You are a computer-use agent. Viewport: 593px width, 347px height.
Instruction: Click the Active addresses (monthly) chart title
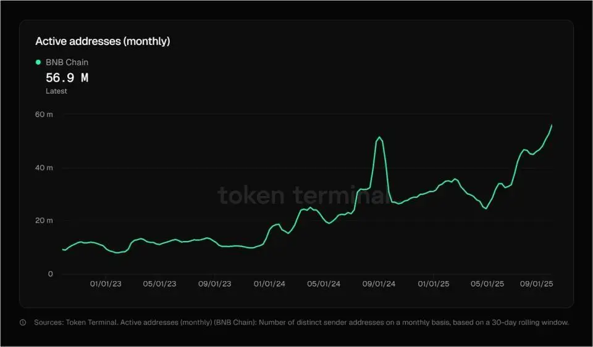103,41
